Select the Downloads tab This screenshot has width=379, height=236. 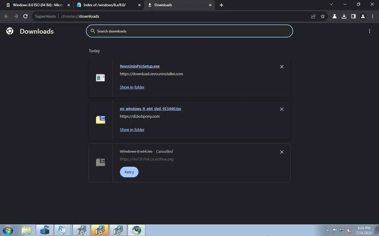180,5
